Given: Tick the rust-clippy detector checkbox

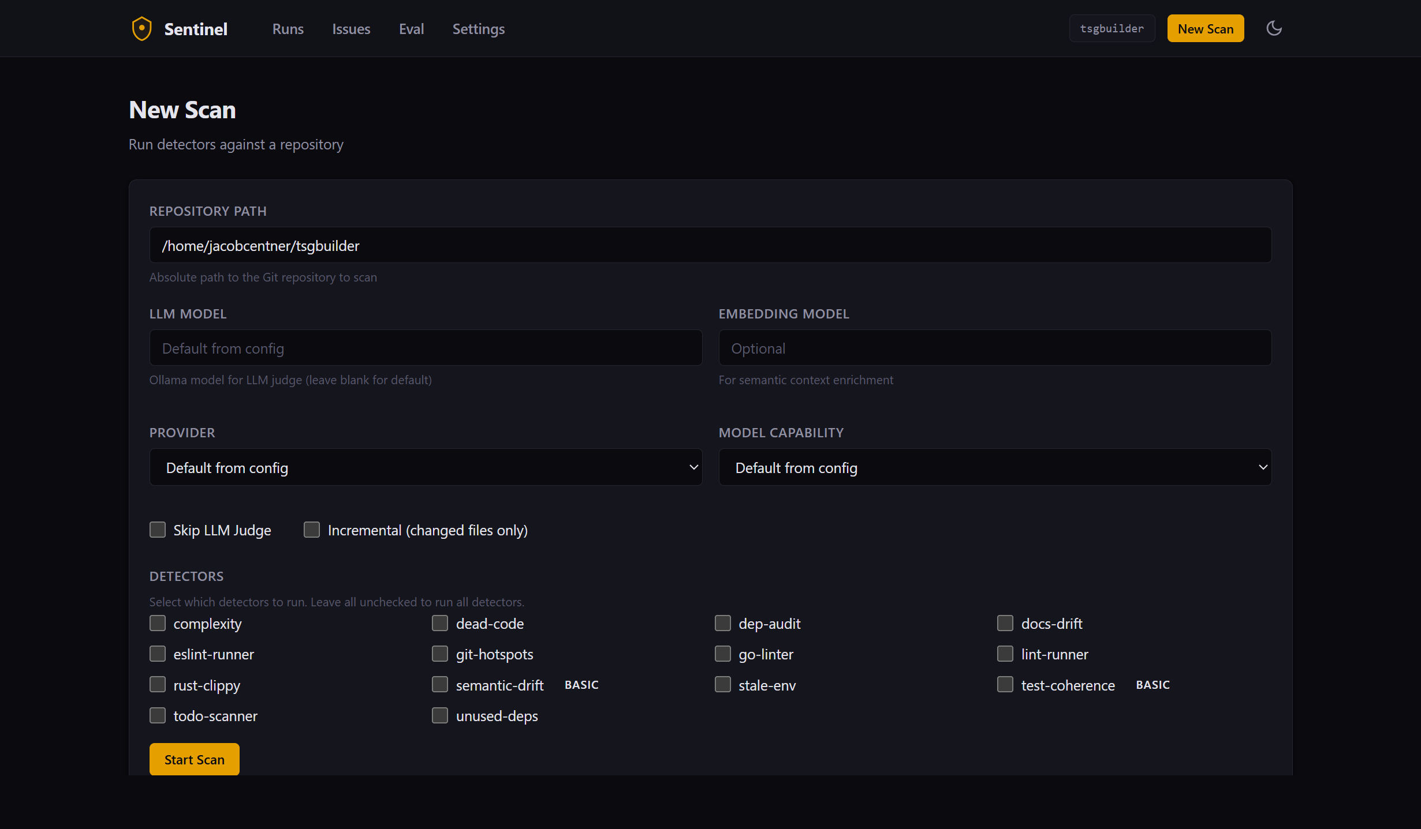Looking at the screenshot, I should pos(158,684).
